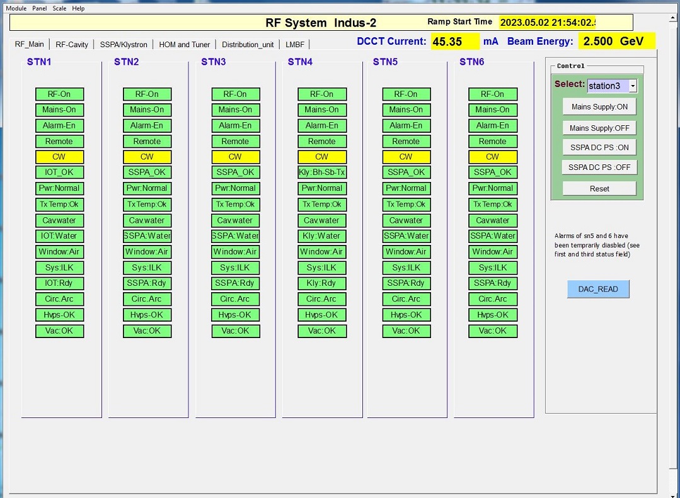This screenshot has height=498, width=680.
Task: Click the Reset button
Action: click(x=599, y=188)
